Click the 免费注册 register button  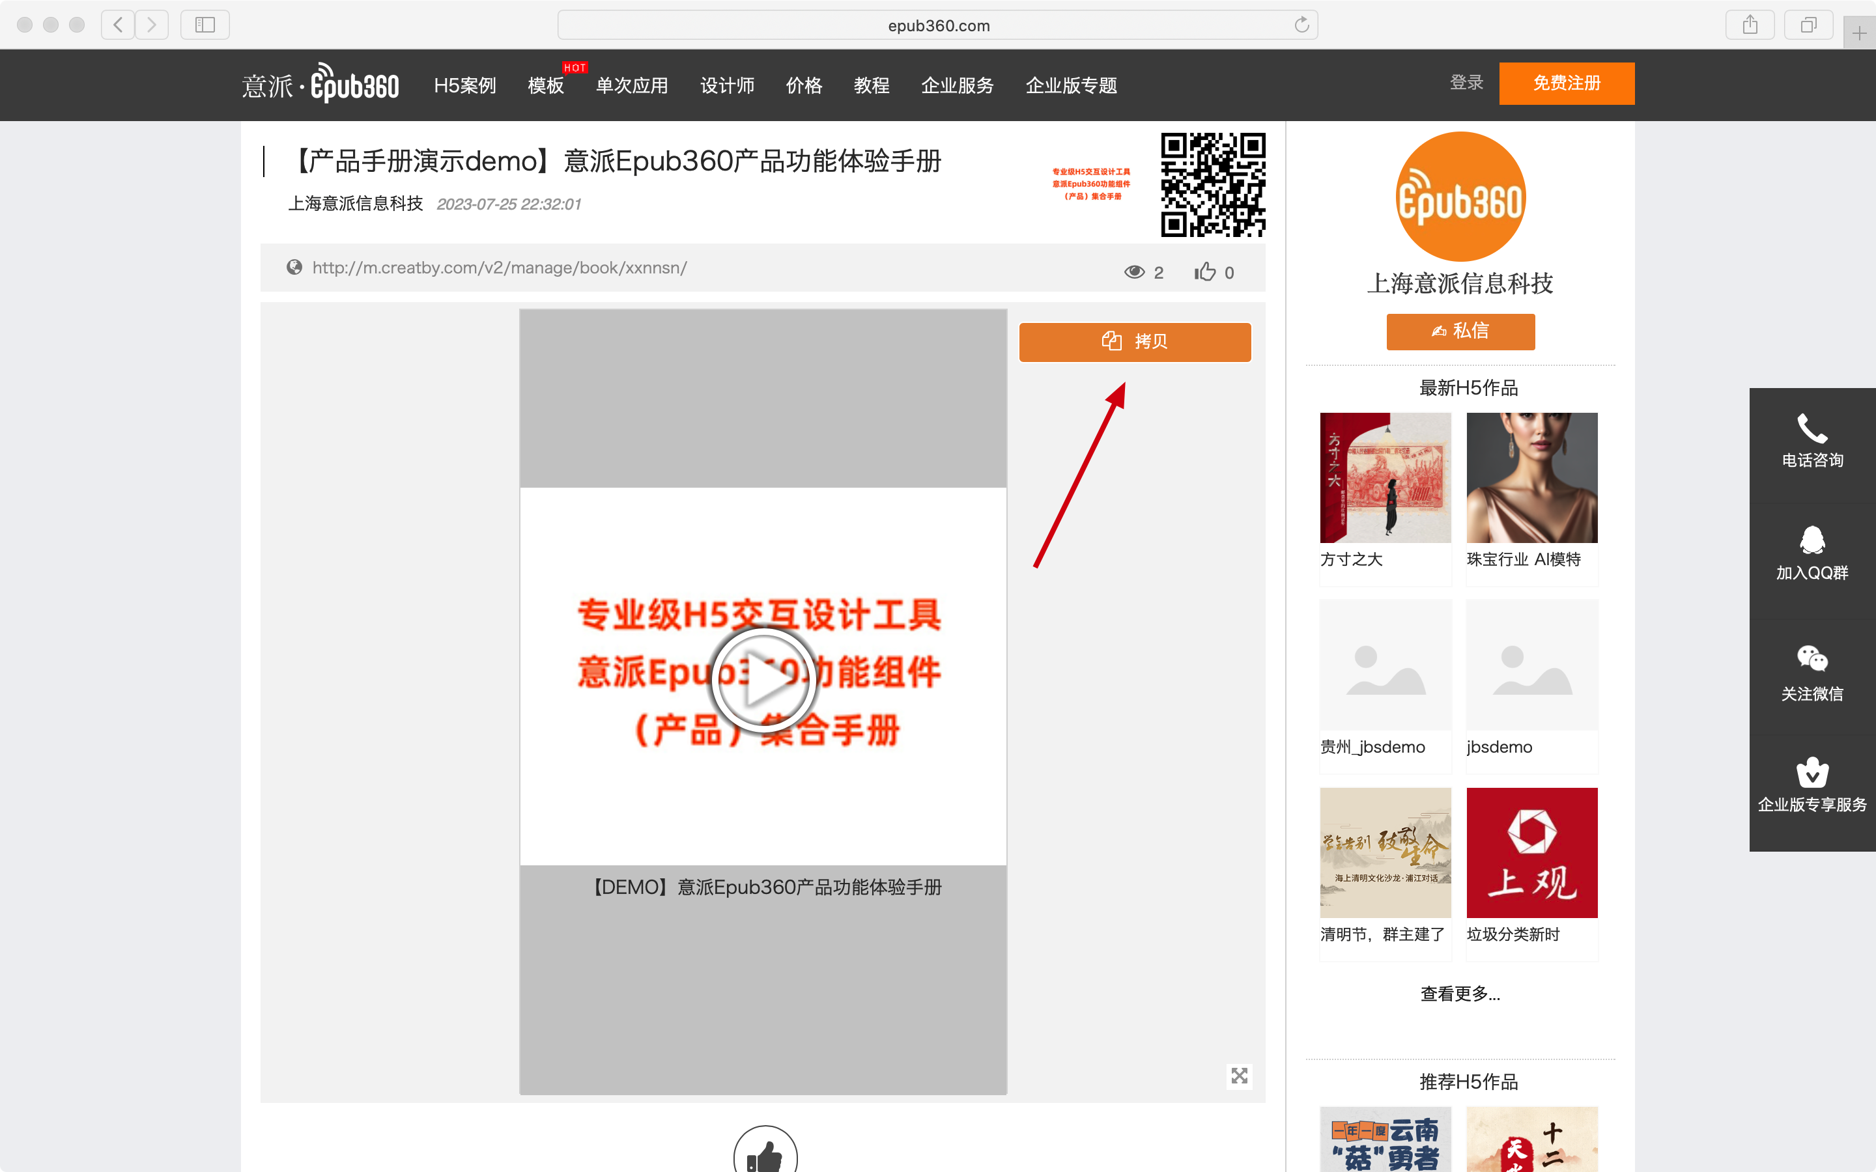coord(1566,83)
